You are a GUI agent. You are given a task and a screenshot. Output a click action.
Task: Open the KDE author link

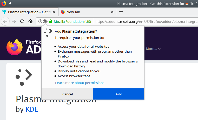click(32, 109)
